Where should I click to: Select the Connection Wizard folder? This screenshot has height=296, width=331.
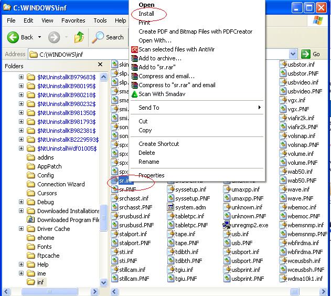(x=61, y=184)
